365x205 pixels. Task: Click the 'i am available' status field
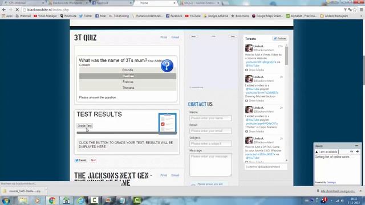[328, 152]
